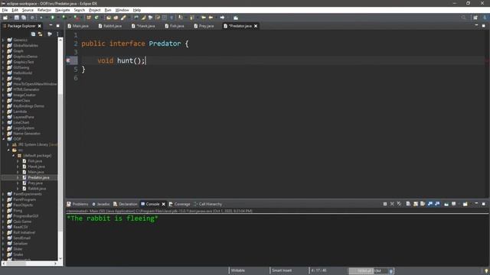
Task: Click the toolbar Search magnifier icon
Action: click(x=463, y=18)
